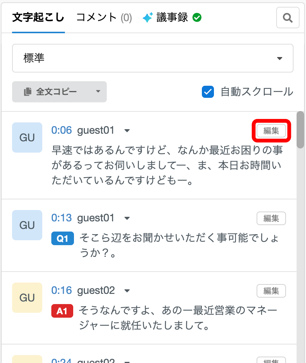Open speaker dropdown for guest01 at 0:06

pos(127,131)
